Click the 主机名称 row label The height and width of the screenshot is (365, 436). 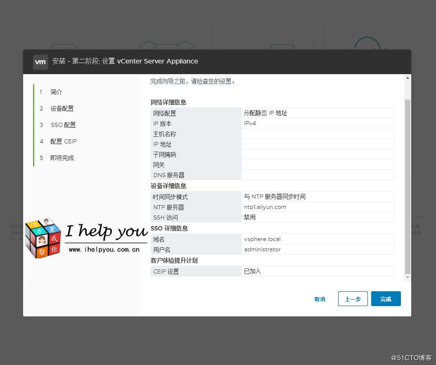(x=165, y=134)
